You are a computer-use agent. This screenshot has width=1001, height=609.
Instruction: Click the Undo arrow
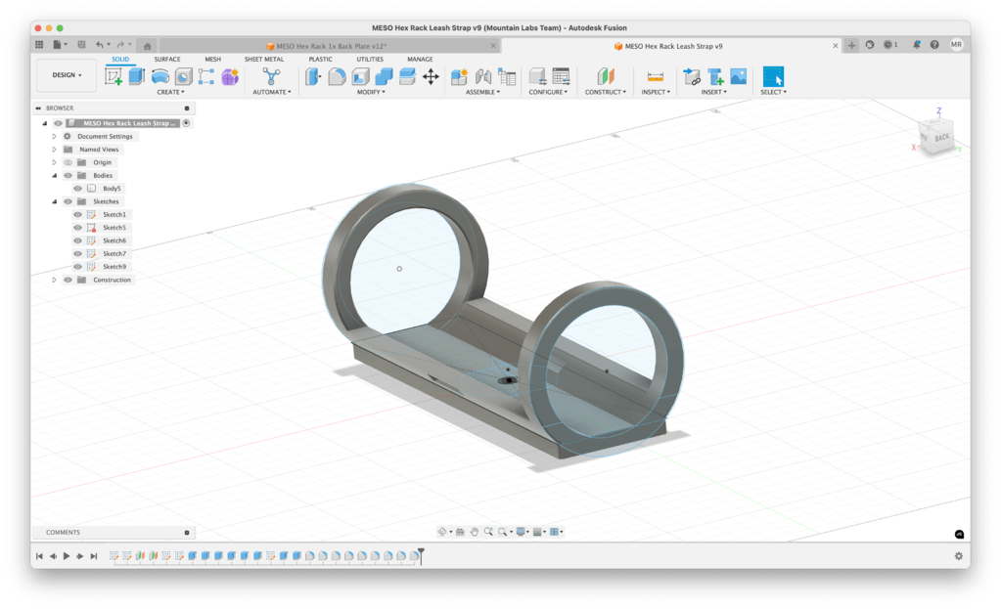[100, 45]
